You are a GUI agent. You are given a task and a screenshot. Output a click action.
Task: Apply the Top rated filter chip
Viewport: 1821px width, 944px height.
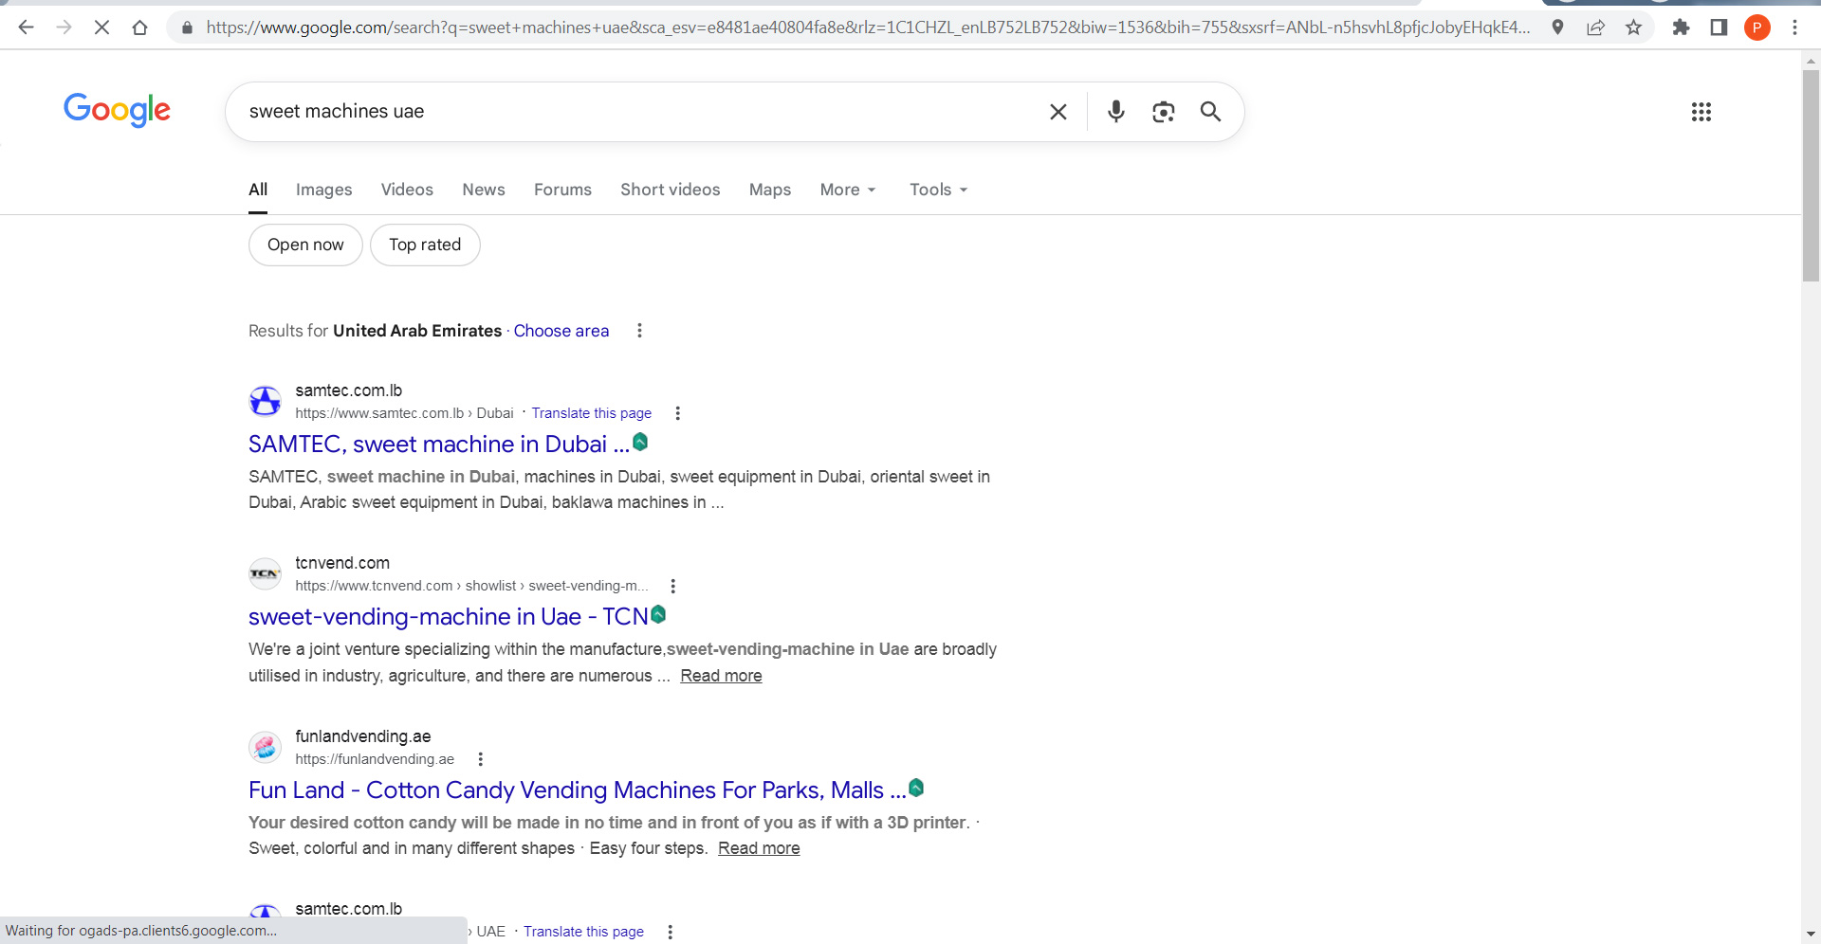coord(425,245)
